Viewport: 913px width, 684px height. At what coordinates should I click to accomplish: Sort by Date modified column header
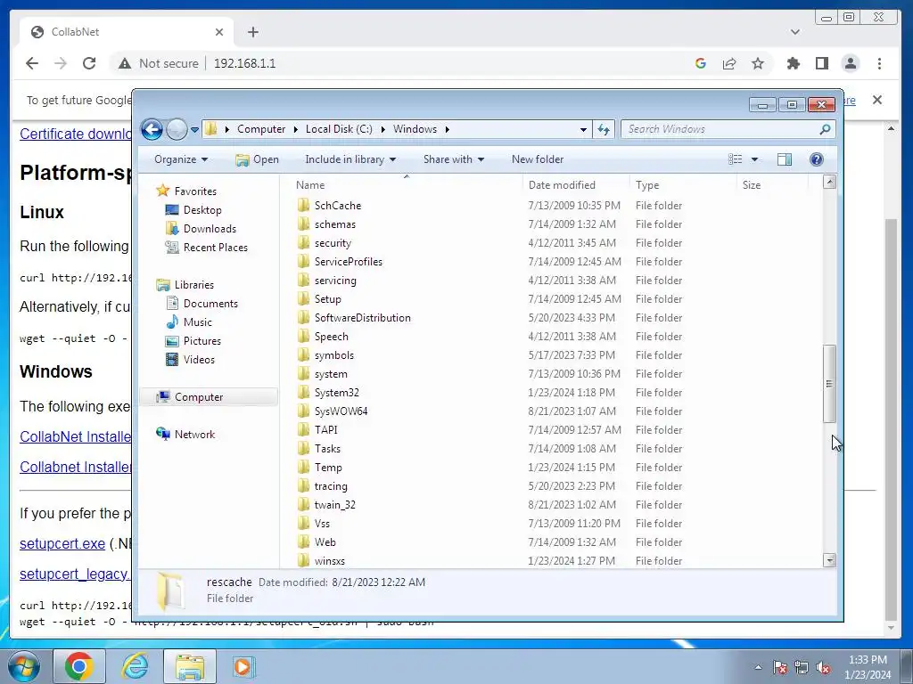pos(576,185)
